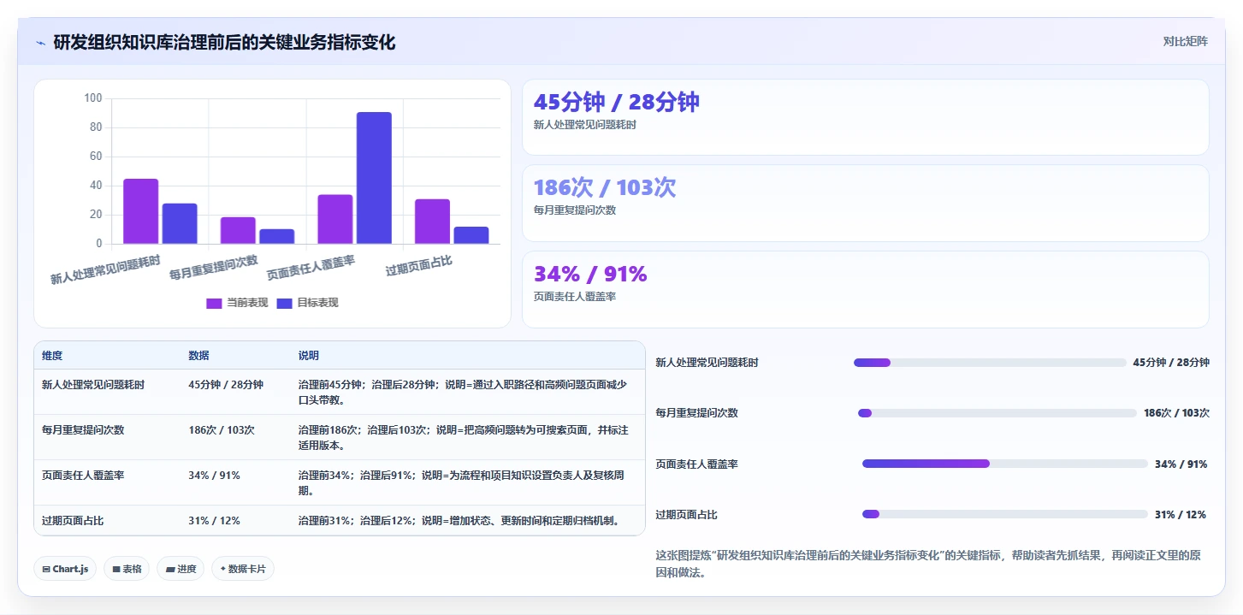Click the 维度 table column header

tap(52, 356)
